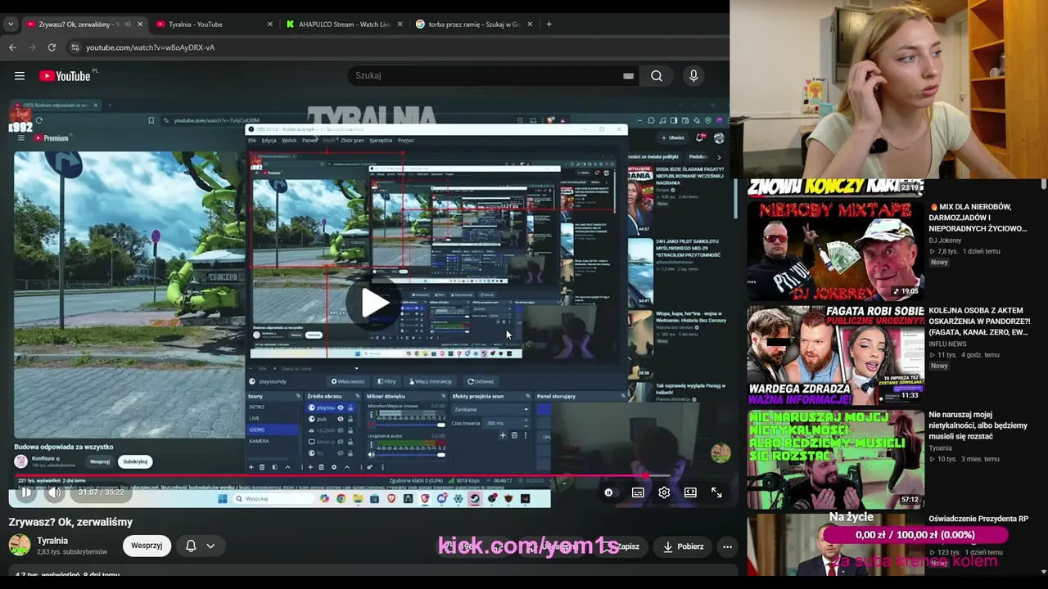
Task: Open MIX DLA NIEROBÓW video title
Action: pyautogui.click(x=978, y=218)
